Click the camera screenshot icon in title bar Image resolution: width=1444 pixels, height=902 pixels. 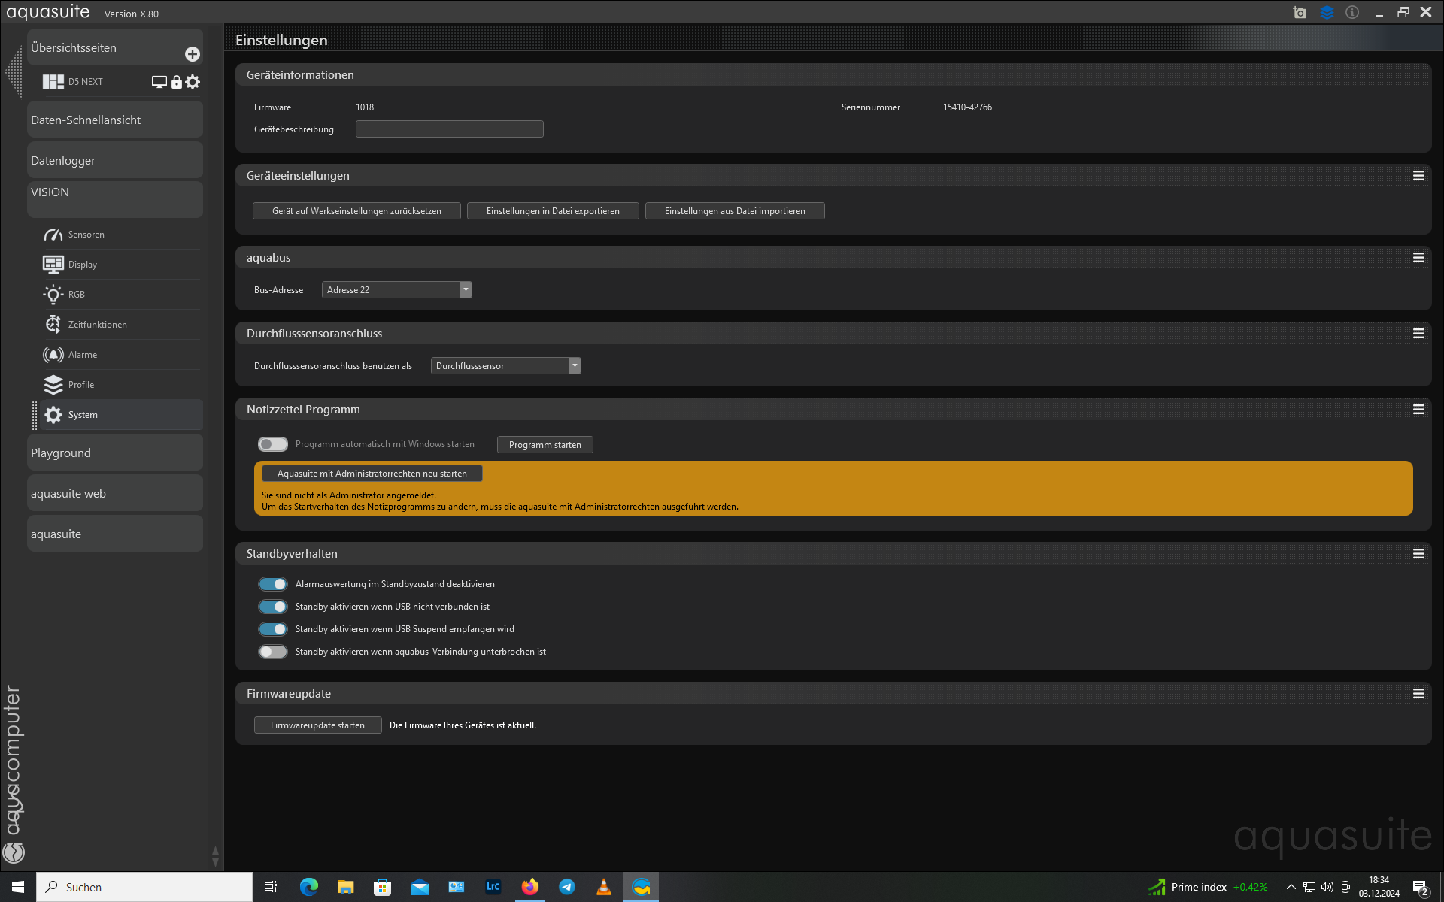1300,13
